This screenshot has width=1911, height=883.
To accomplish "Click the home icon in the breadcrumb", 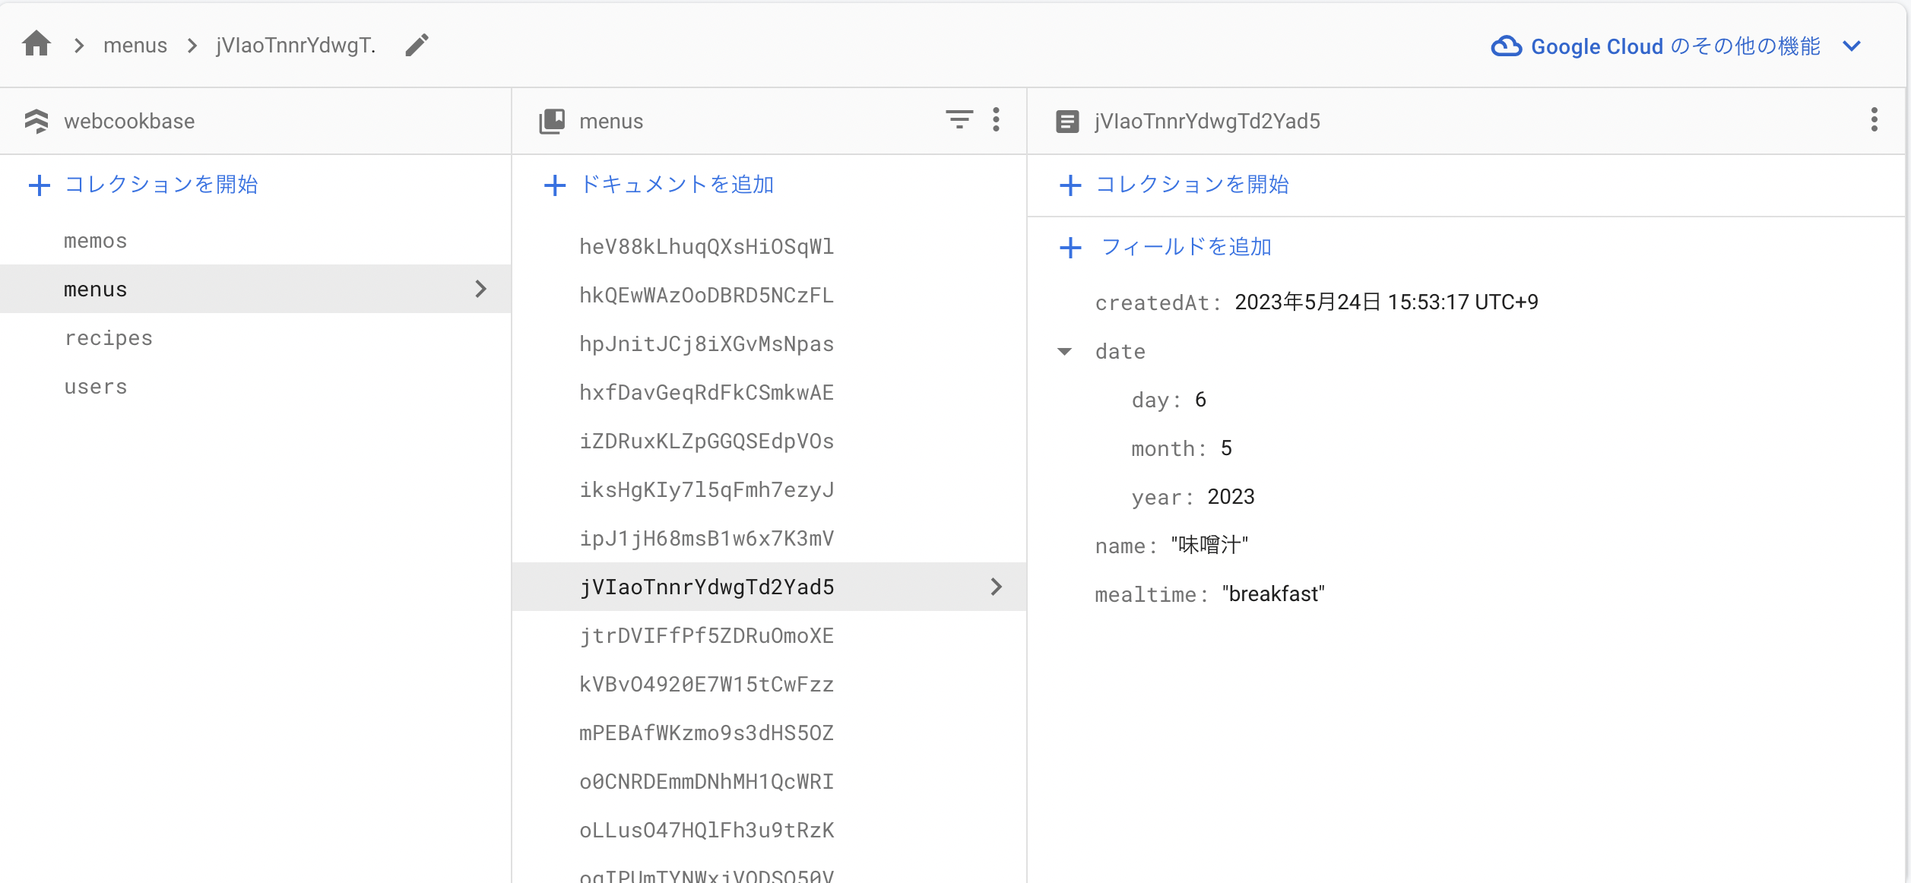I will pyautogui.click(x=36, y=44).
